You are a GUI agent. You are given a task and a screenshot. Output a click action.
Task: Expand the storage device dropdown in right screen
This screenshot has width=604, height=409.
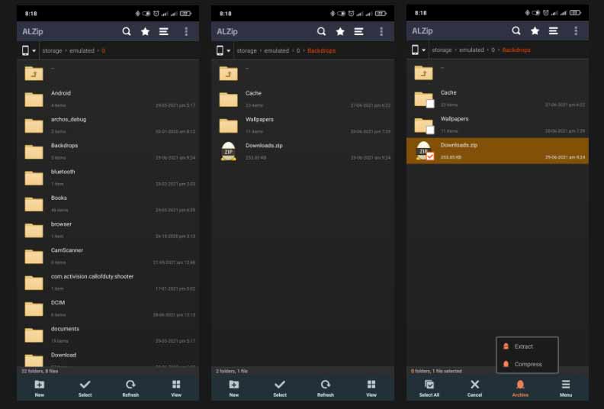419,50
